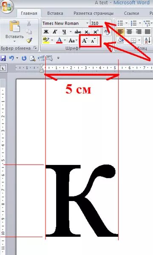Open the highlight color dropdown arrow
The image size is (153, 255).
click(52, 40)
